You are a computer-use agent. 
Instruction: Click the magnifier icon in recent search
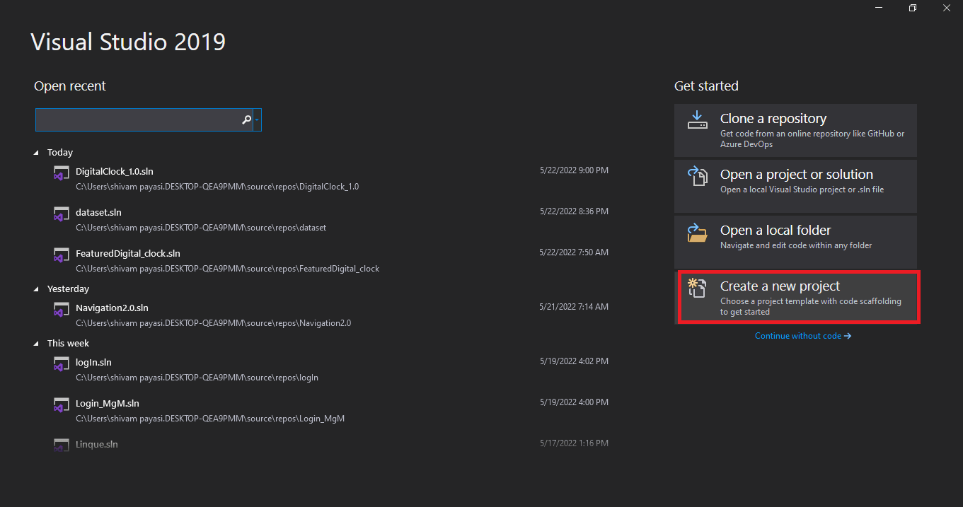(x=246, y=120)
